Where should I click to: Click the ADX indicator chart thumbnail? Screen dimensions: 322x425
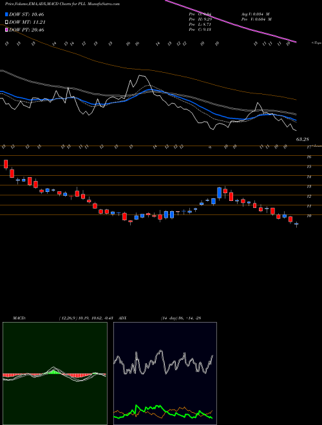(165, 373)
